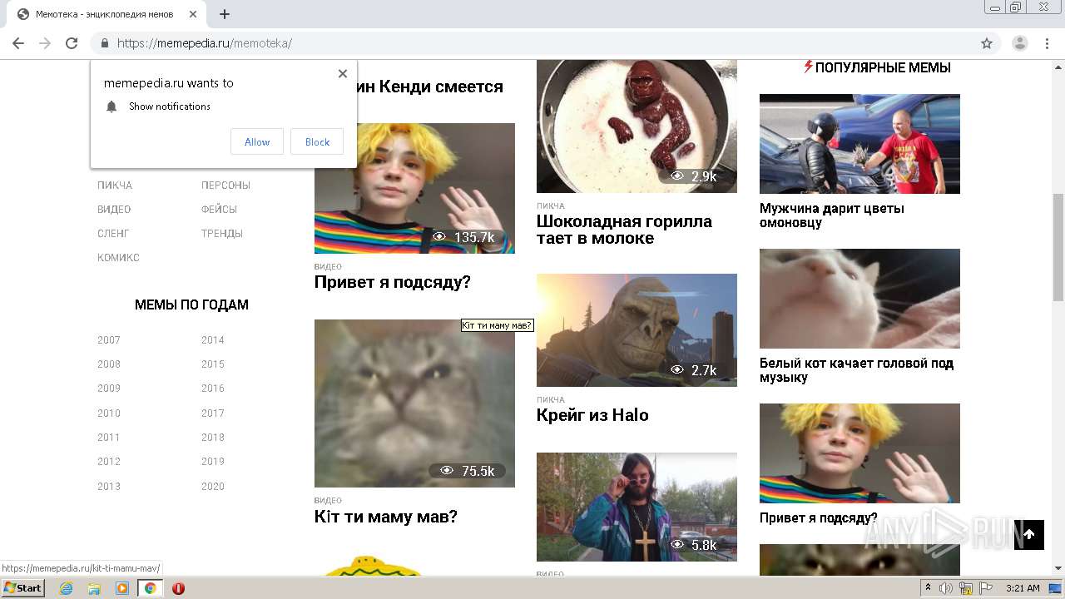Click the white cat popular thumbnail

tap(859, 299)
